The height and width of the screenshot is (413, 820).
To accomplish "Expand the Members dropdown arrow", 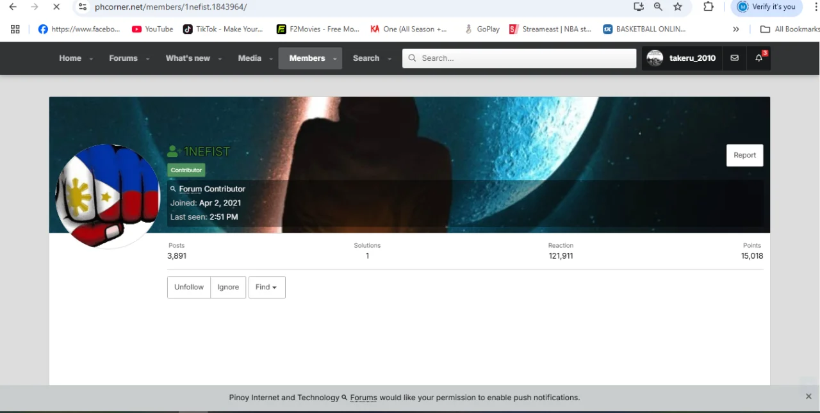I will pos(334,59).
